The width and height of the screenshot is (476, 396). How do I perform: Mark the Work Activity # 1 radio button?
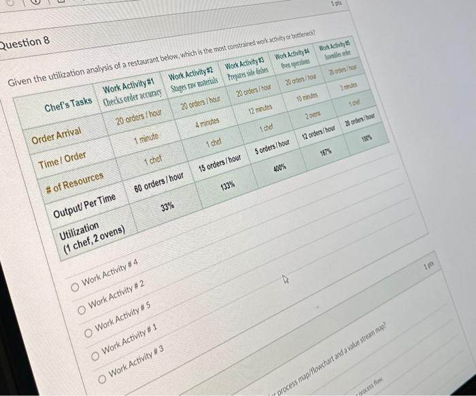[95, 356]
